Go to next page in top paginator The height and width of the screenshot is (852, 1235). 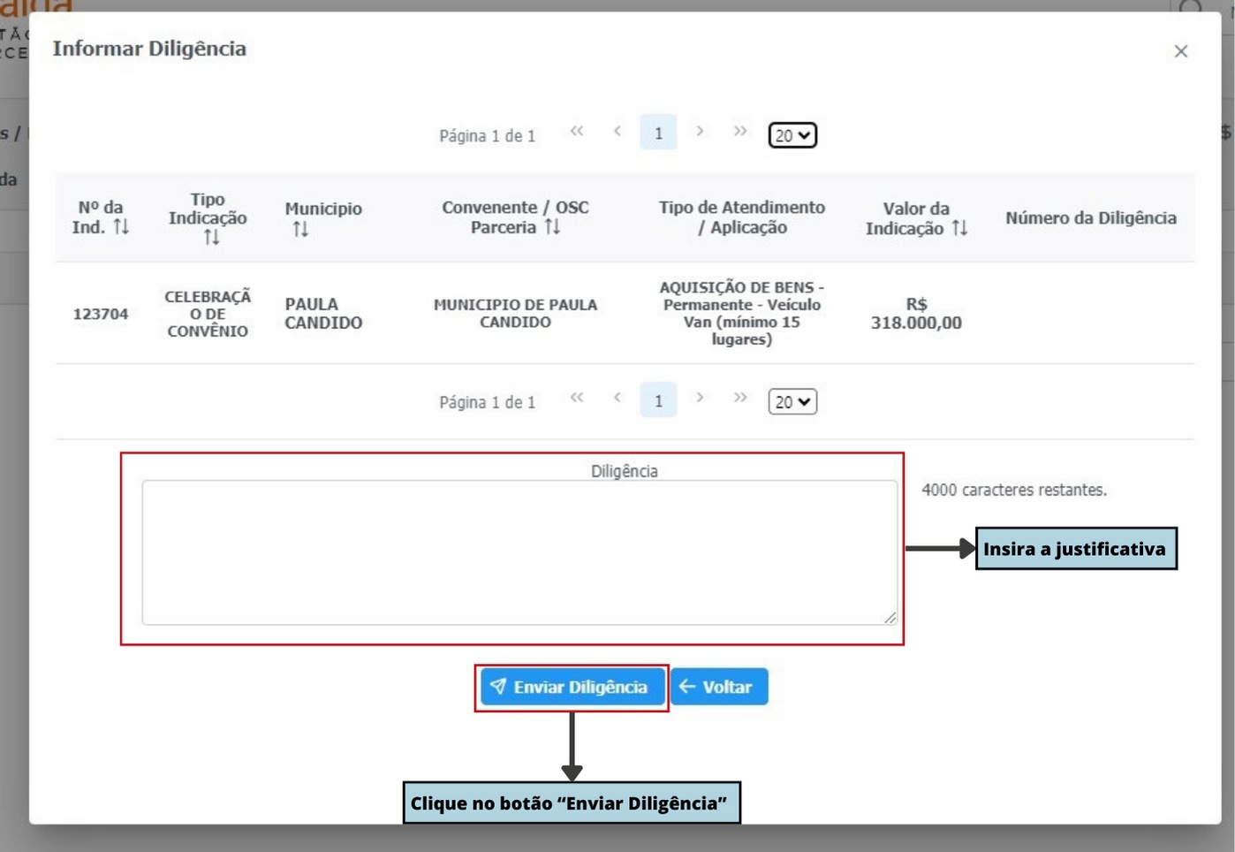point(700,132)
